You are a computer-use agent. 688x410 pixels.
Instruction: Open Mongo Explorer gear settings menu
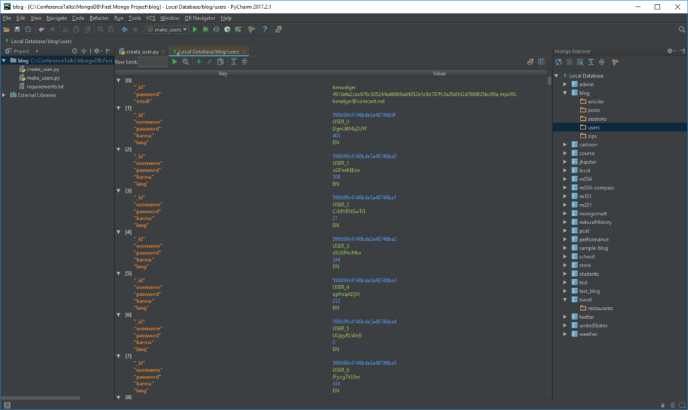pyautogui.click(x=671, y=51)
